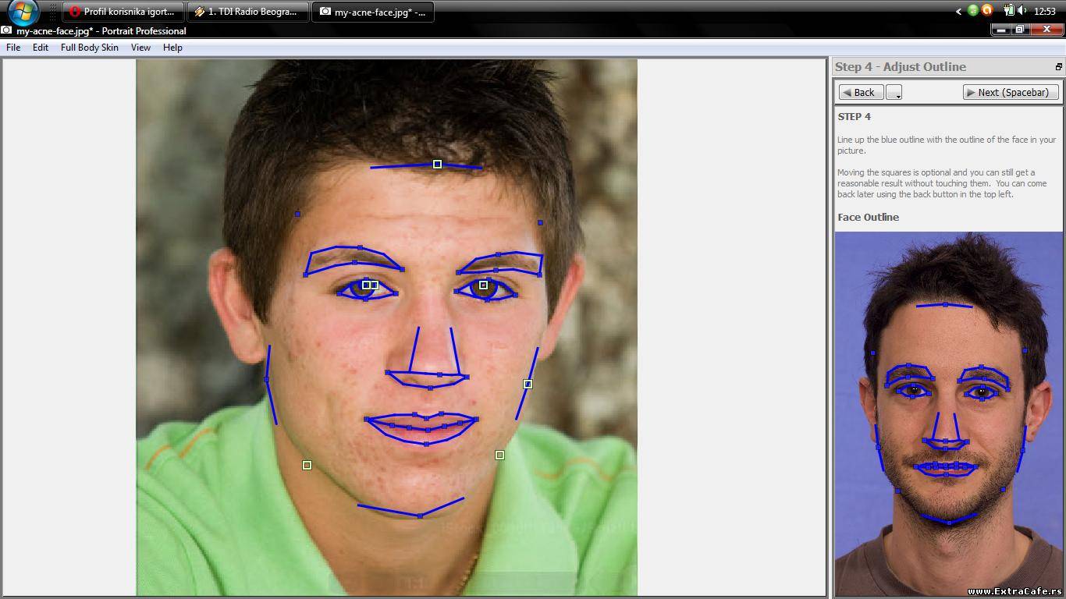Click the 'Step 4 - Adjust Outline' panel title

pos(901,67)
